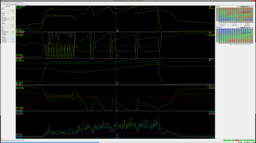Open the Calculated Fields menu

[17, 3]
